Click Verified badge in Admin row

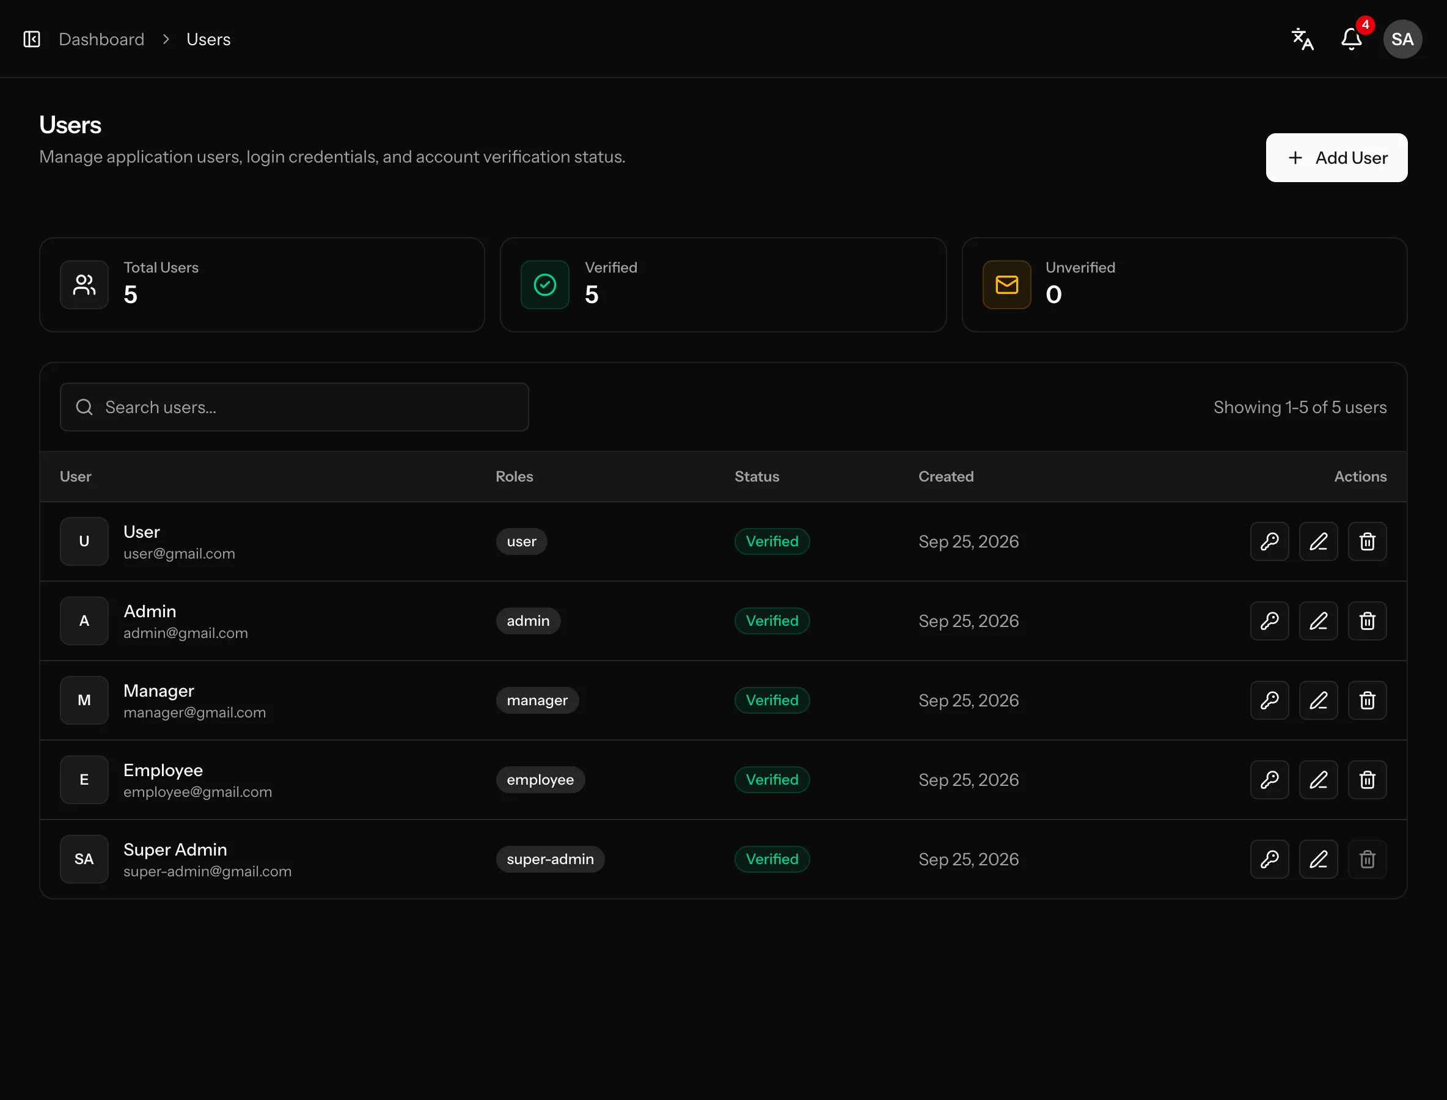772,621
